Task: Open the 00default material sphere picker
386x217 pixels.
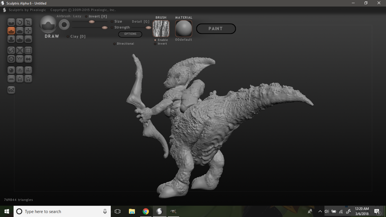Action: (x=184, y=29)
